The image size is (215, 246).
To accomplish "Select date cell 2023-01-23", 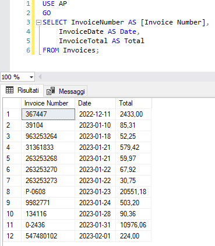I will [x=95, y=192].
